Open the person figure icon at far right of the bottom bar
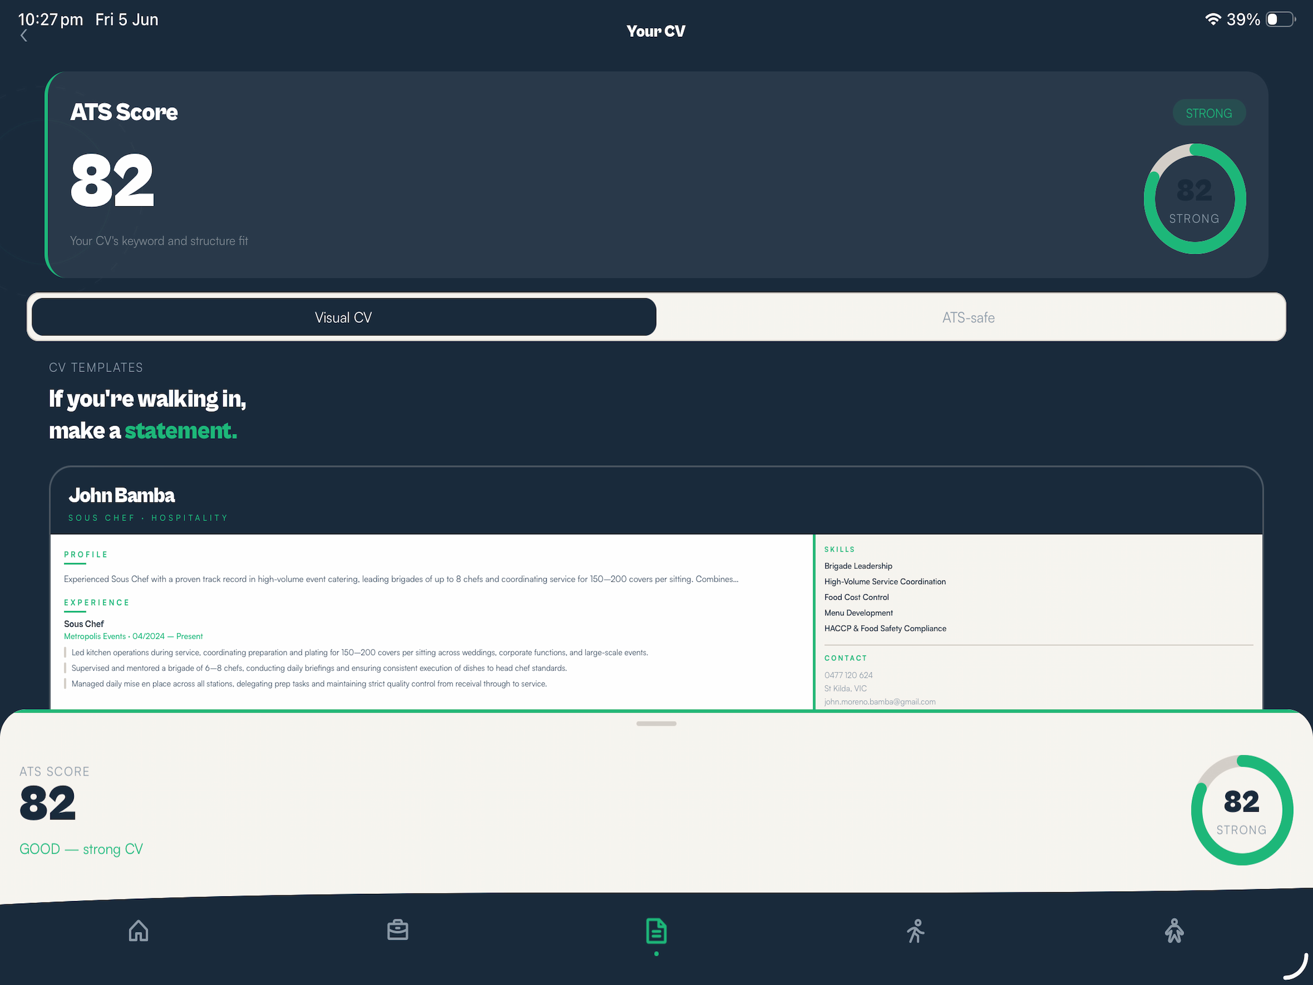 [1174, 931]
